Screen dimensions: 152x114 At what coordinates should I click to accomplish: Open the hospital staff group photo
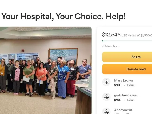[46, 70]
